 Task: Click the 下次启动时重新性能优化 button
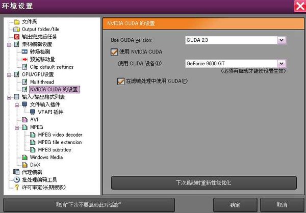[x=203, y=182]
